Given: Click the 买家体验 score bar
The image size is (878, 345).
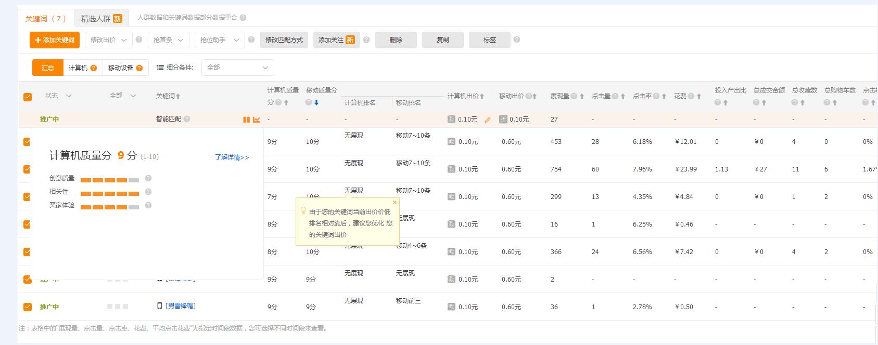Looking at the screenshot, I should tap(110, 207).
